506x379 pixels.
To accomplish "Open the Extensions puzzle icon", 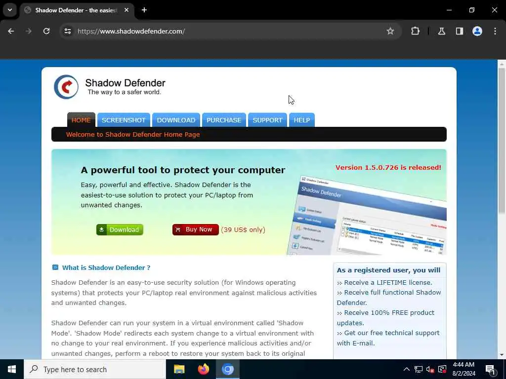I will [x=415, y=31].
